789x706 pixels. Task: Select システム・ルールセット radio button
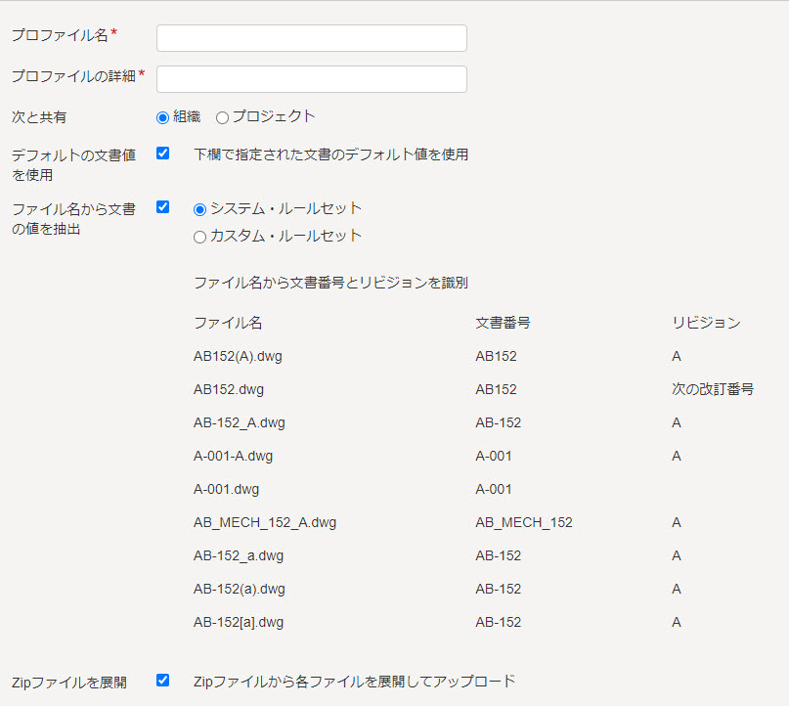coord(199,209)
